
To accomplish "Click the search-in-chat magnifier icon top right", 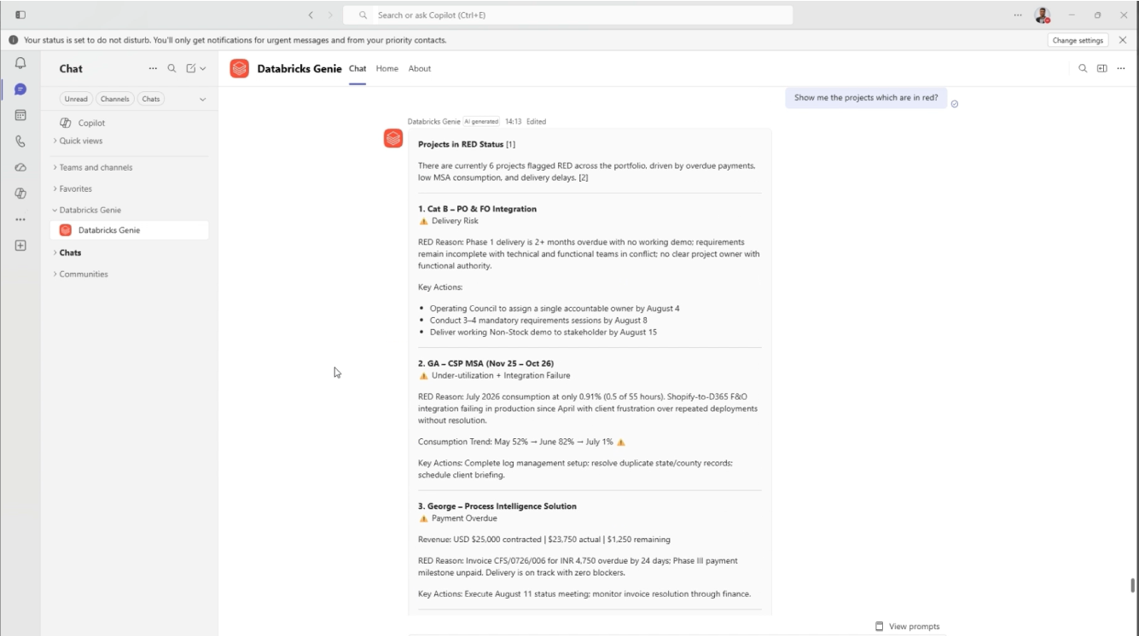I will (x=1083, y=68).
